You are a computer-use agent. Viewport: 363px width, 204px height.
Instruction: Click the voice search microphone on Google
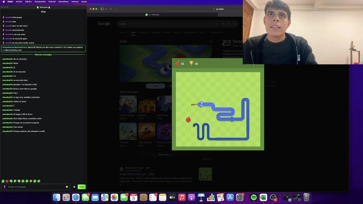coord(223,24)
